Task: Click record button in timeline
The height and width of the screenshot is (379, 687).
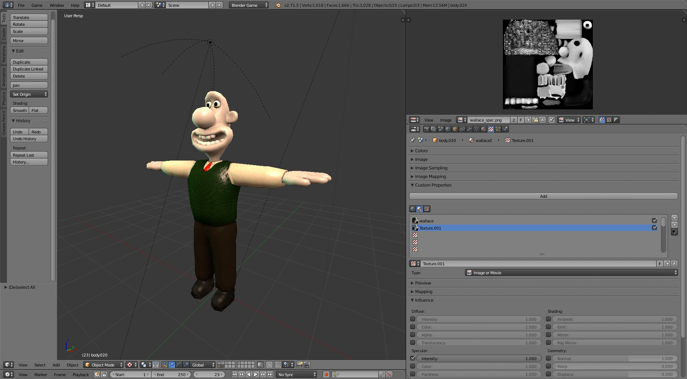Action: (x=326, y=374)
